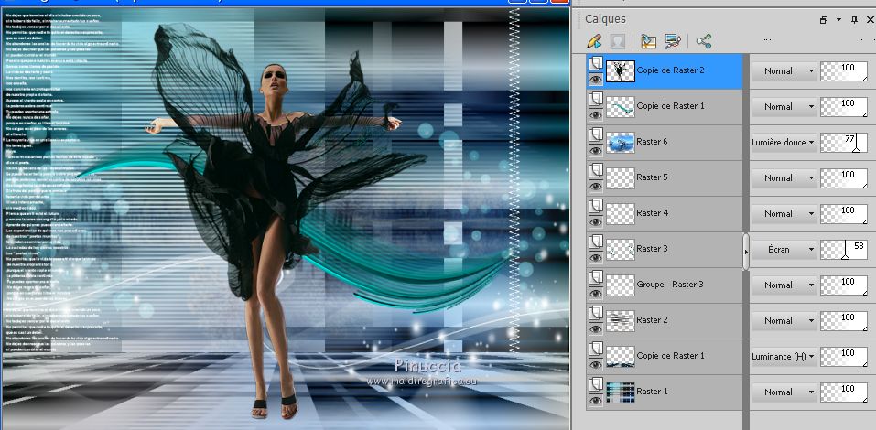Click the float/restore icon of Calques panel

(x=824, y=19)
